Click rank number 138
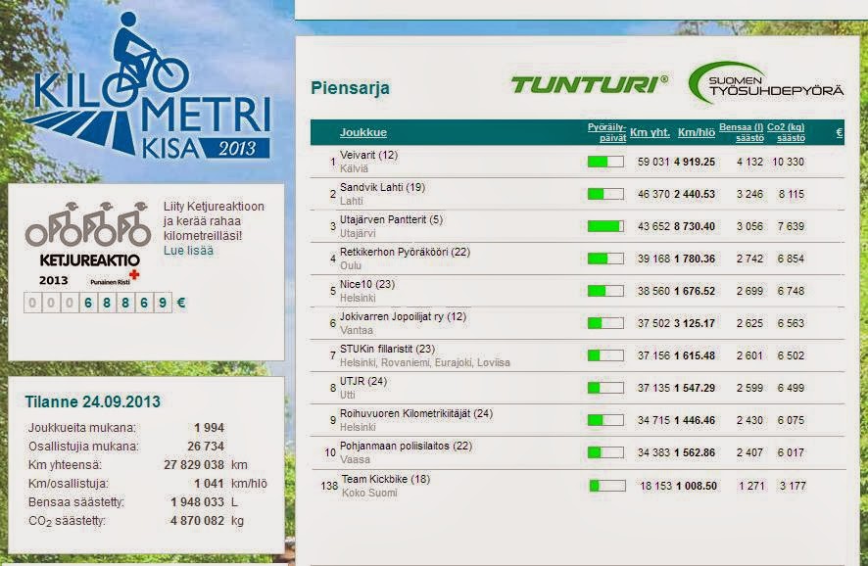This screenshot has height=566, width=868. [x=329, y=486]
